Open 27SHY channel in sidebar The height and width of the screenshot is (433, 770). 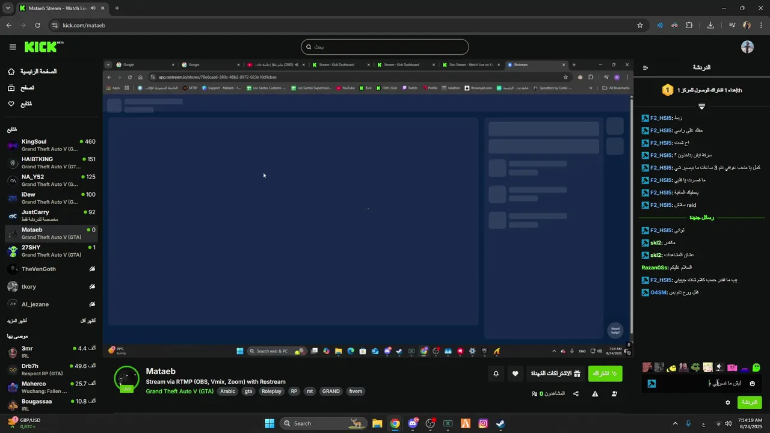[51, 251]
